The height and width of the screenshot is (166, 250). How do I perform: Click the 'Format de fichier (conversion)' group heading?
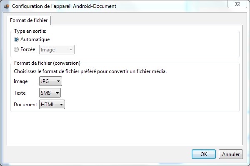[47, 63]
